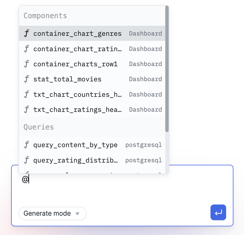Click function icon beside container_chart_genres
This screenshot has height=235, width=244.
click(27, 33)
